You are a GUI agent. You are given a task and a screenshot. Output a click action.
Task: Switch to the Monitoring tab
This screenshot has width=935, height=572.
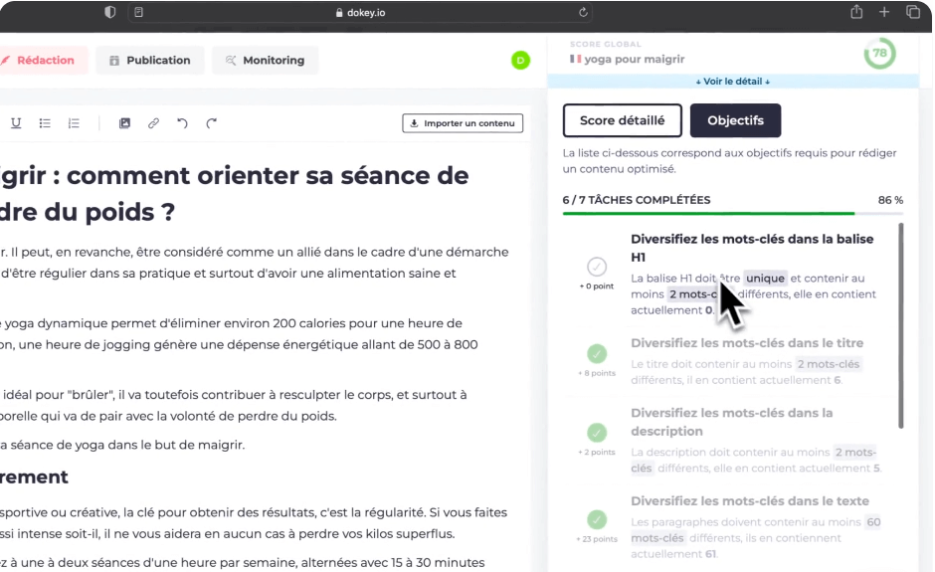pos(266,61)
